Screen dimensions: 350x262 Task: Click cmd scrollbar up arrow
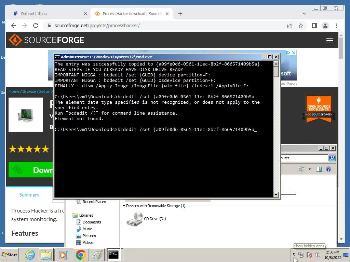pos(276,64)
